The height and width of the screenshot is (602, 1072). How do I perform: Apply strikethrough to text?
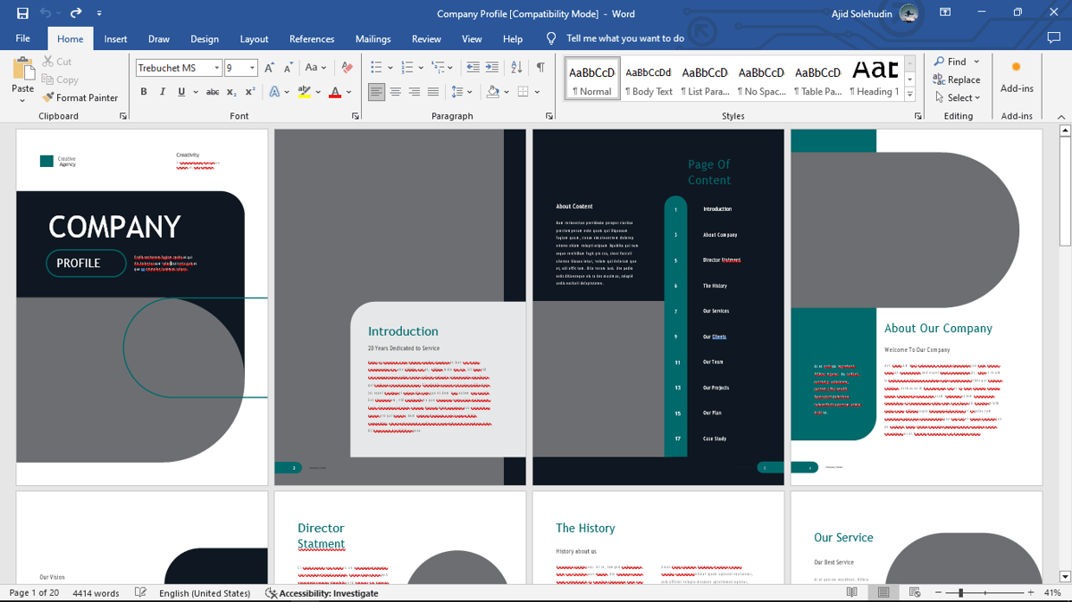point(212,91)
